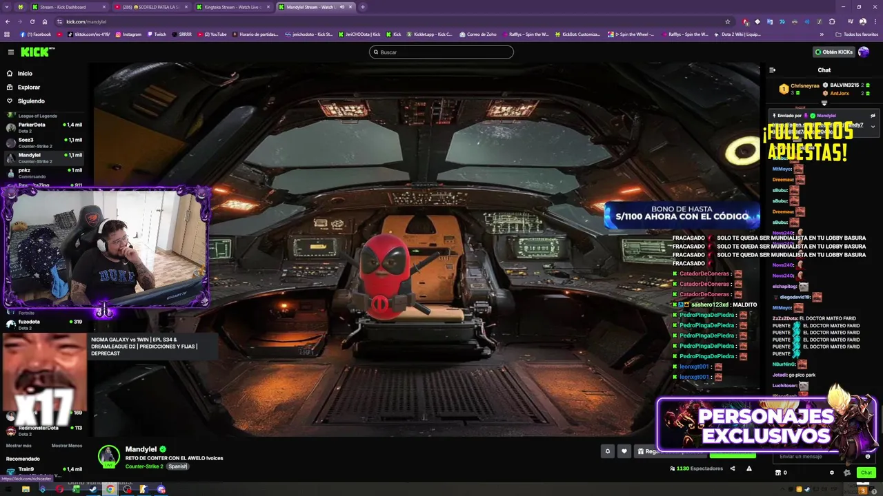Image resolution: width=883 pixels, height=496 pixels.
Task: Click Mostrar más in the sidebar
Action: coord(19,446)
